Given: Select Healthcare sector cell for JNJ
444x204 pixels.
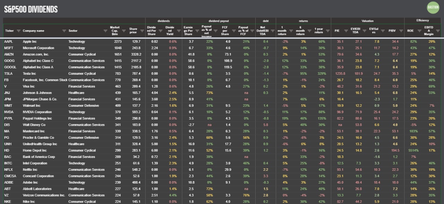Looking at the screenshot, I should (76, 93).
